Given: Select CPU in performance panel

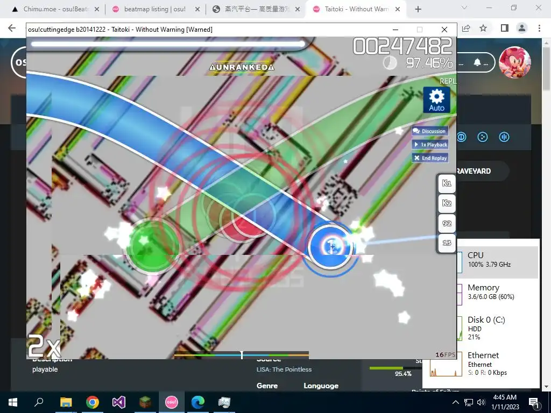Looking at the screenshot, I should pyautogui.click(x=497, y=262).
